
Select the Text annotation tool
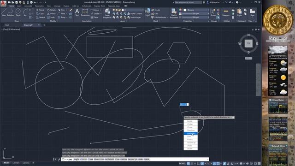pyautogui.click(x=77, y=13)
